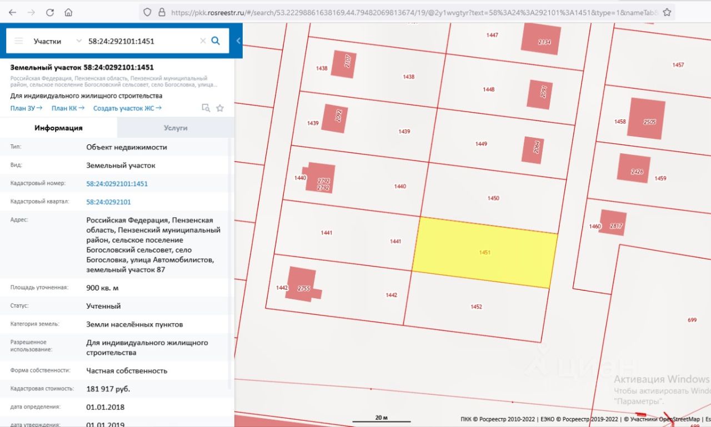711x427 pixels.
Task: Click parcel label 699 on the map
Action: (x=692, y=320)
